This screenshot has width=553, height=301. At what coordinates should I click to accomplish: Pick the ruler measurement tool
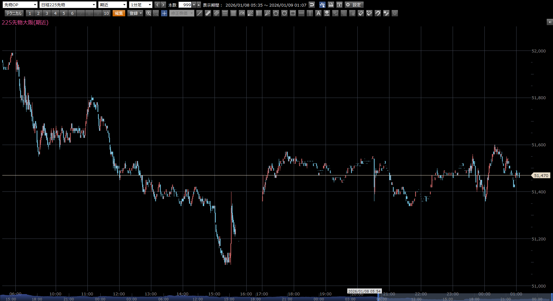[208, 13]
